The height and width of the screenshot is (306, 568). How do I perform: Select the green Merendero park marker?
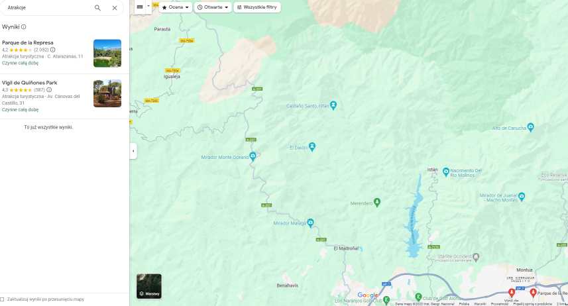[376, 203]
